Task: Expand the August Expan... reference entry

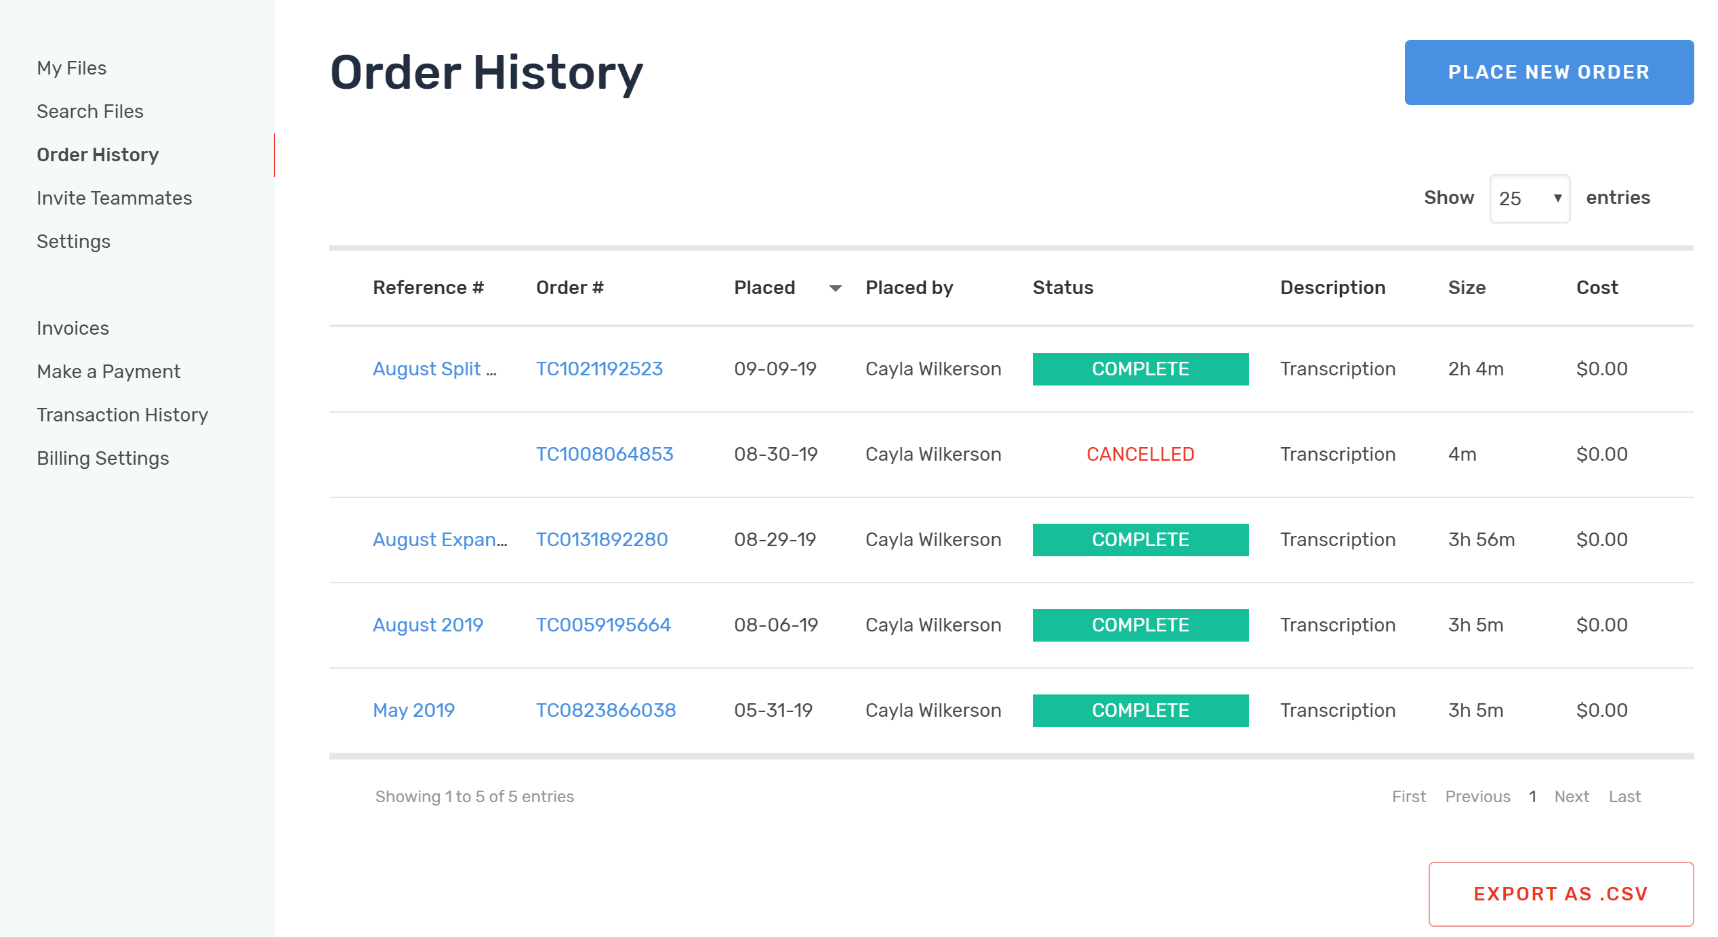Action: coord(442,539)
